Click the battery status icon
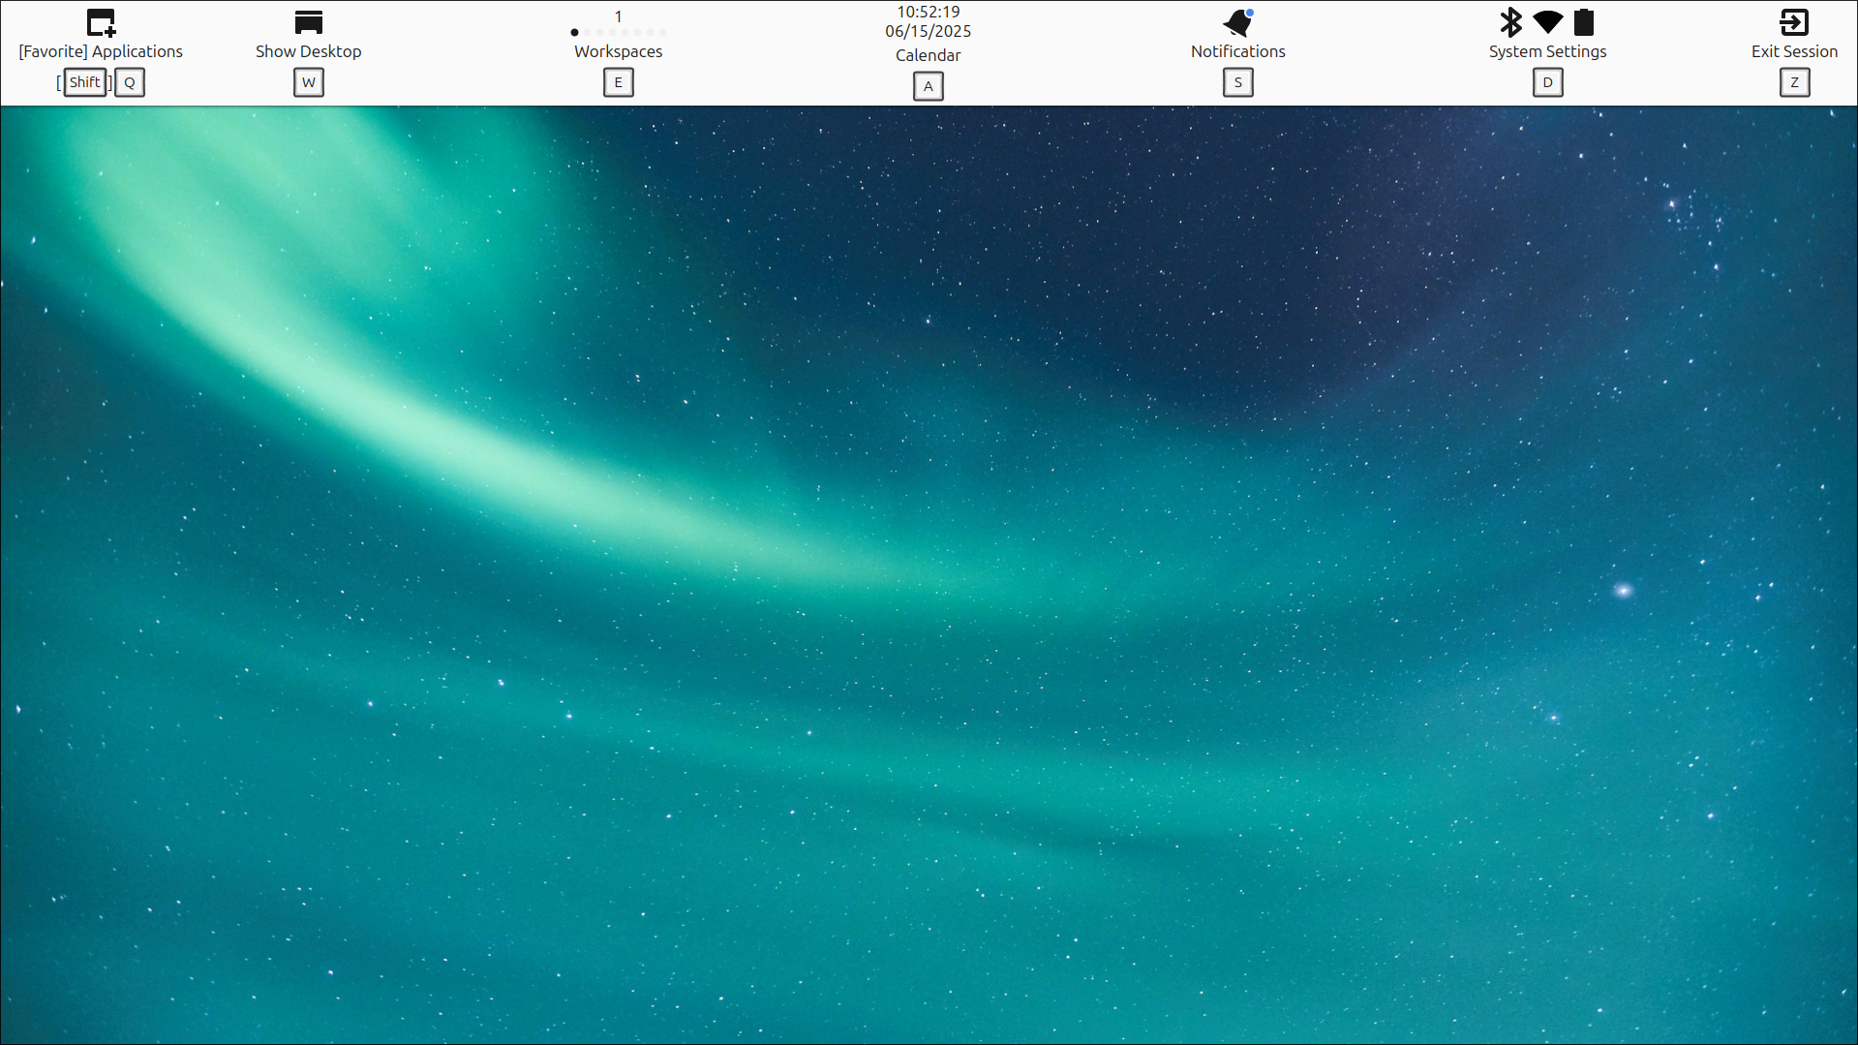Image resolution: width=1858 pixels, height=1045 pixels. 1584,22
